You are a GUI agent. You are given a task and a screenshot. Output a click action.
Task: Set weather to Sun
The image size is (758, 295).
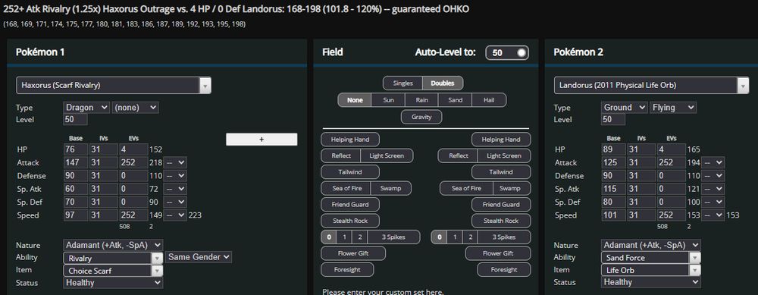388,100
